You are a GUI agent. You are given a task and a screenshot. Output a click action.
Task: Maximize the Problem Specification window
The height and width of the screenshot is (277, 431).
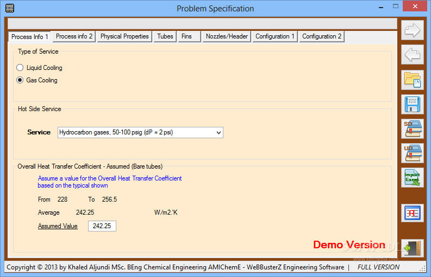pyautogui.click(x=396, y=6)
